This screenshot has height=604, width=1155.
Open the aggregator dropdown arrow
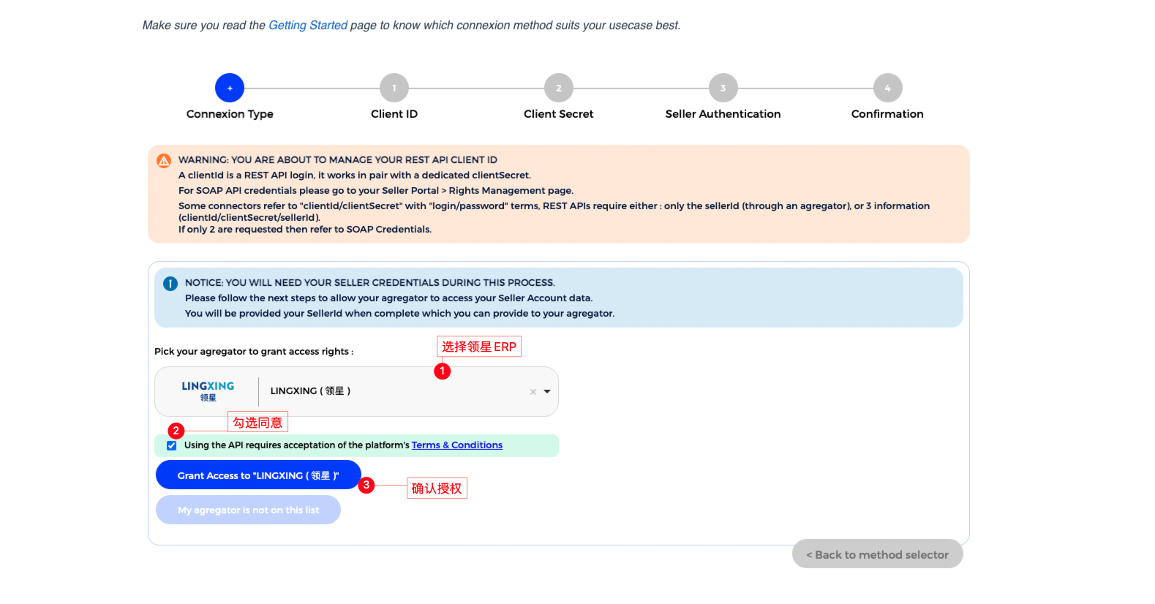tap(547, 391)
